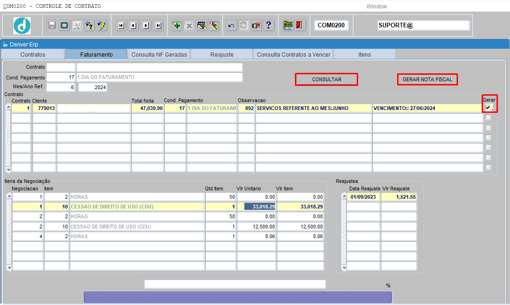Click the COM0200 program code field
The height and width of the screenshot is (305, 510).
pyautogui.click(x=331, y=25)
